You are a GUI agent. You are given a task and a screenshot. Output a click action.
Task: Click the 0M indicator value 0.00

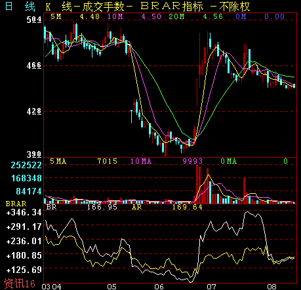click(x=275, y=16)
